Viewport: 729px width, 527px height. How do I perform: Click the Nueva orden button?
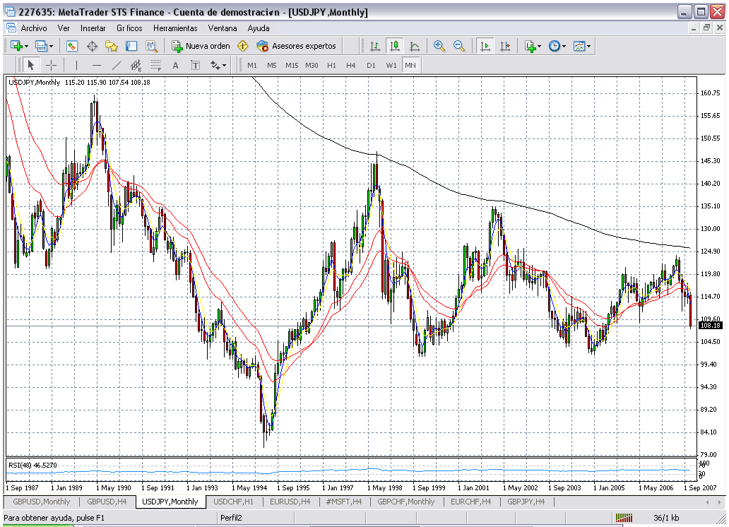[201, 46]
